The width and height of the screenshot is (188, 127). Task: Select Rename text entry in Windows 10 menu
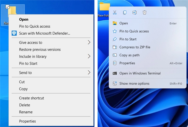(51, 112)
